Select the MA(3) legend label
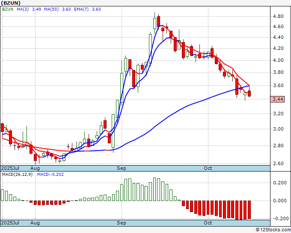Image resolution: width=291 pixels, height=233 pixels. coord(23,9)
